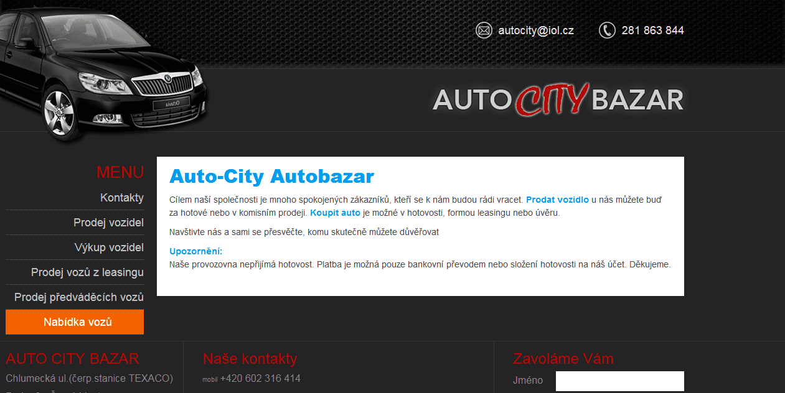
Task: Select Výkup vozidel in the menu
Action: [109, 247]
